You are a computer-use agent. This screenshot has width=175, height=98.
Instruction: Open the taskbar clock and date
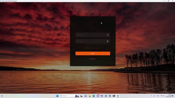coord(168,96)
